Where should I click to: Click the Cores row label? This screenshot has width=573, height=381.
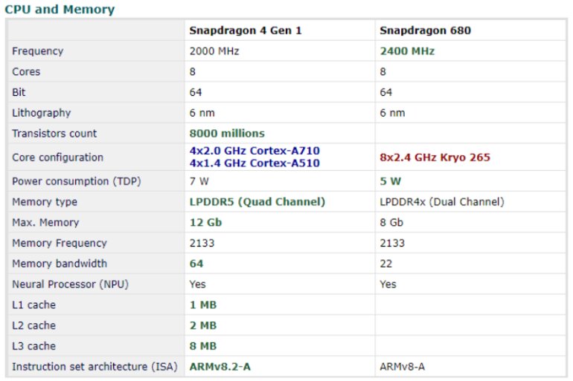pos(26,71)
